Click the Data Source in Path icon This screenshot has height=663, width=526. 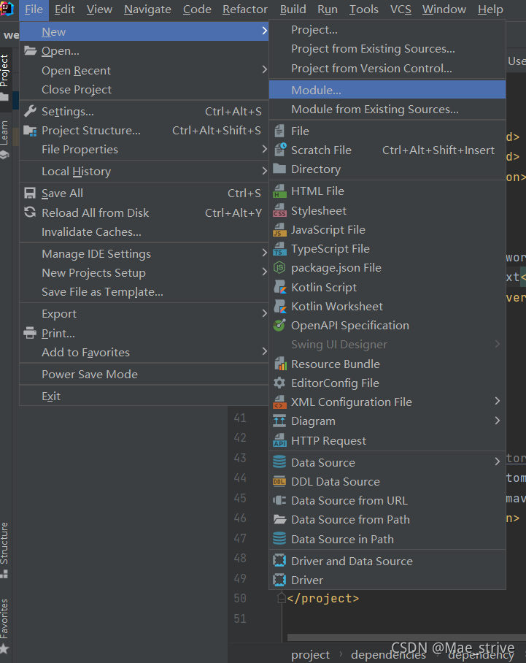pos(279,539)
